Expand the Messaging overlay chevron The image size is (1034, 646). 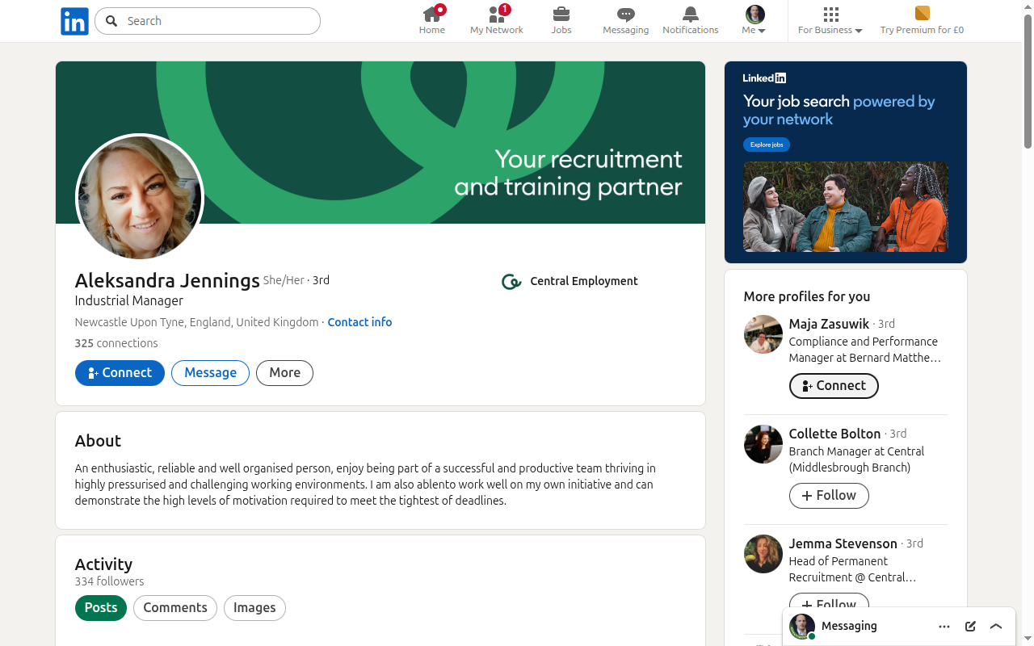996,627
